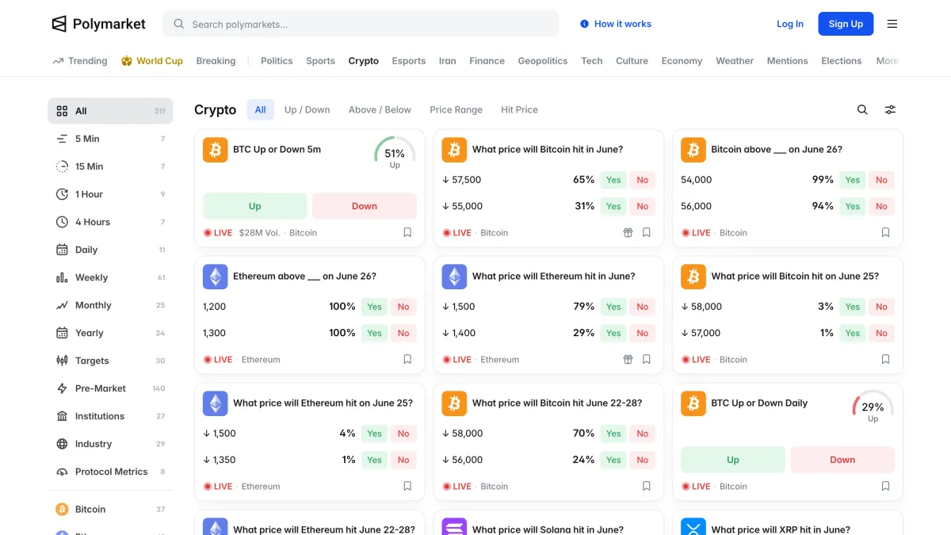The width and height of the screenshot is (951, 535).
Task: Focus the Search polymarkets field
Action: pos(361,24)
